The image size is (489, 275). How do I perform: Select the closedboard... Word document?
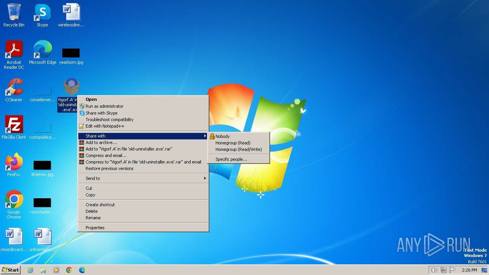[14, 240]
